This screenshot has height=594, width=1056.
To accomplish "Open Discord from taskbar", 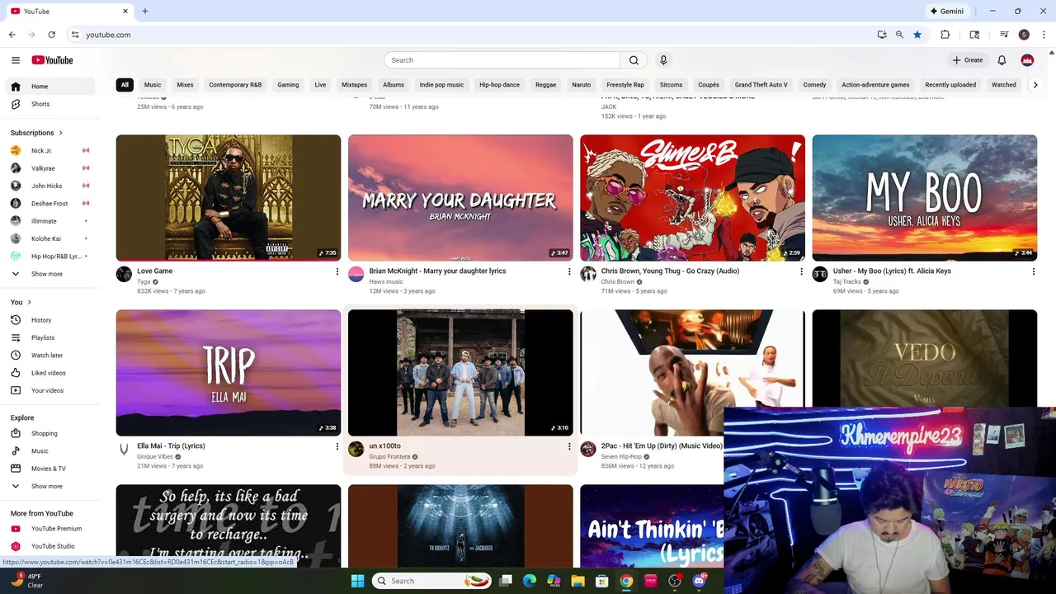I will (700, 581).
